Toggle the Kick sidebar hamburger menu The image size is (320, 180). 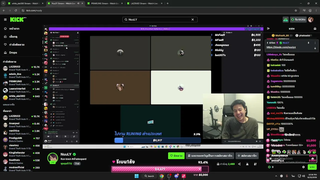point(5,19)
